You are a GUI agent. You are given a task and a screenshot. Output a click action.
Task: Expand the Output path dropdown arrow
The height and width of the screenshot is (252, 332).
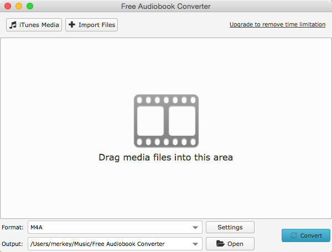point(195,244)
